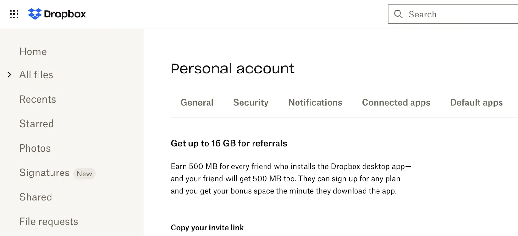Select the Default apps tab
The image size is (518, 236).
tap(476, 102)
